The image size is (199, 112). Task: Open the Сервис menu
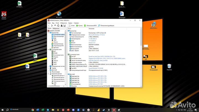point(70,23)
